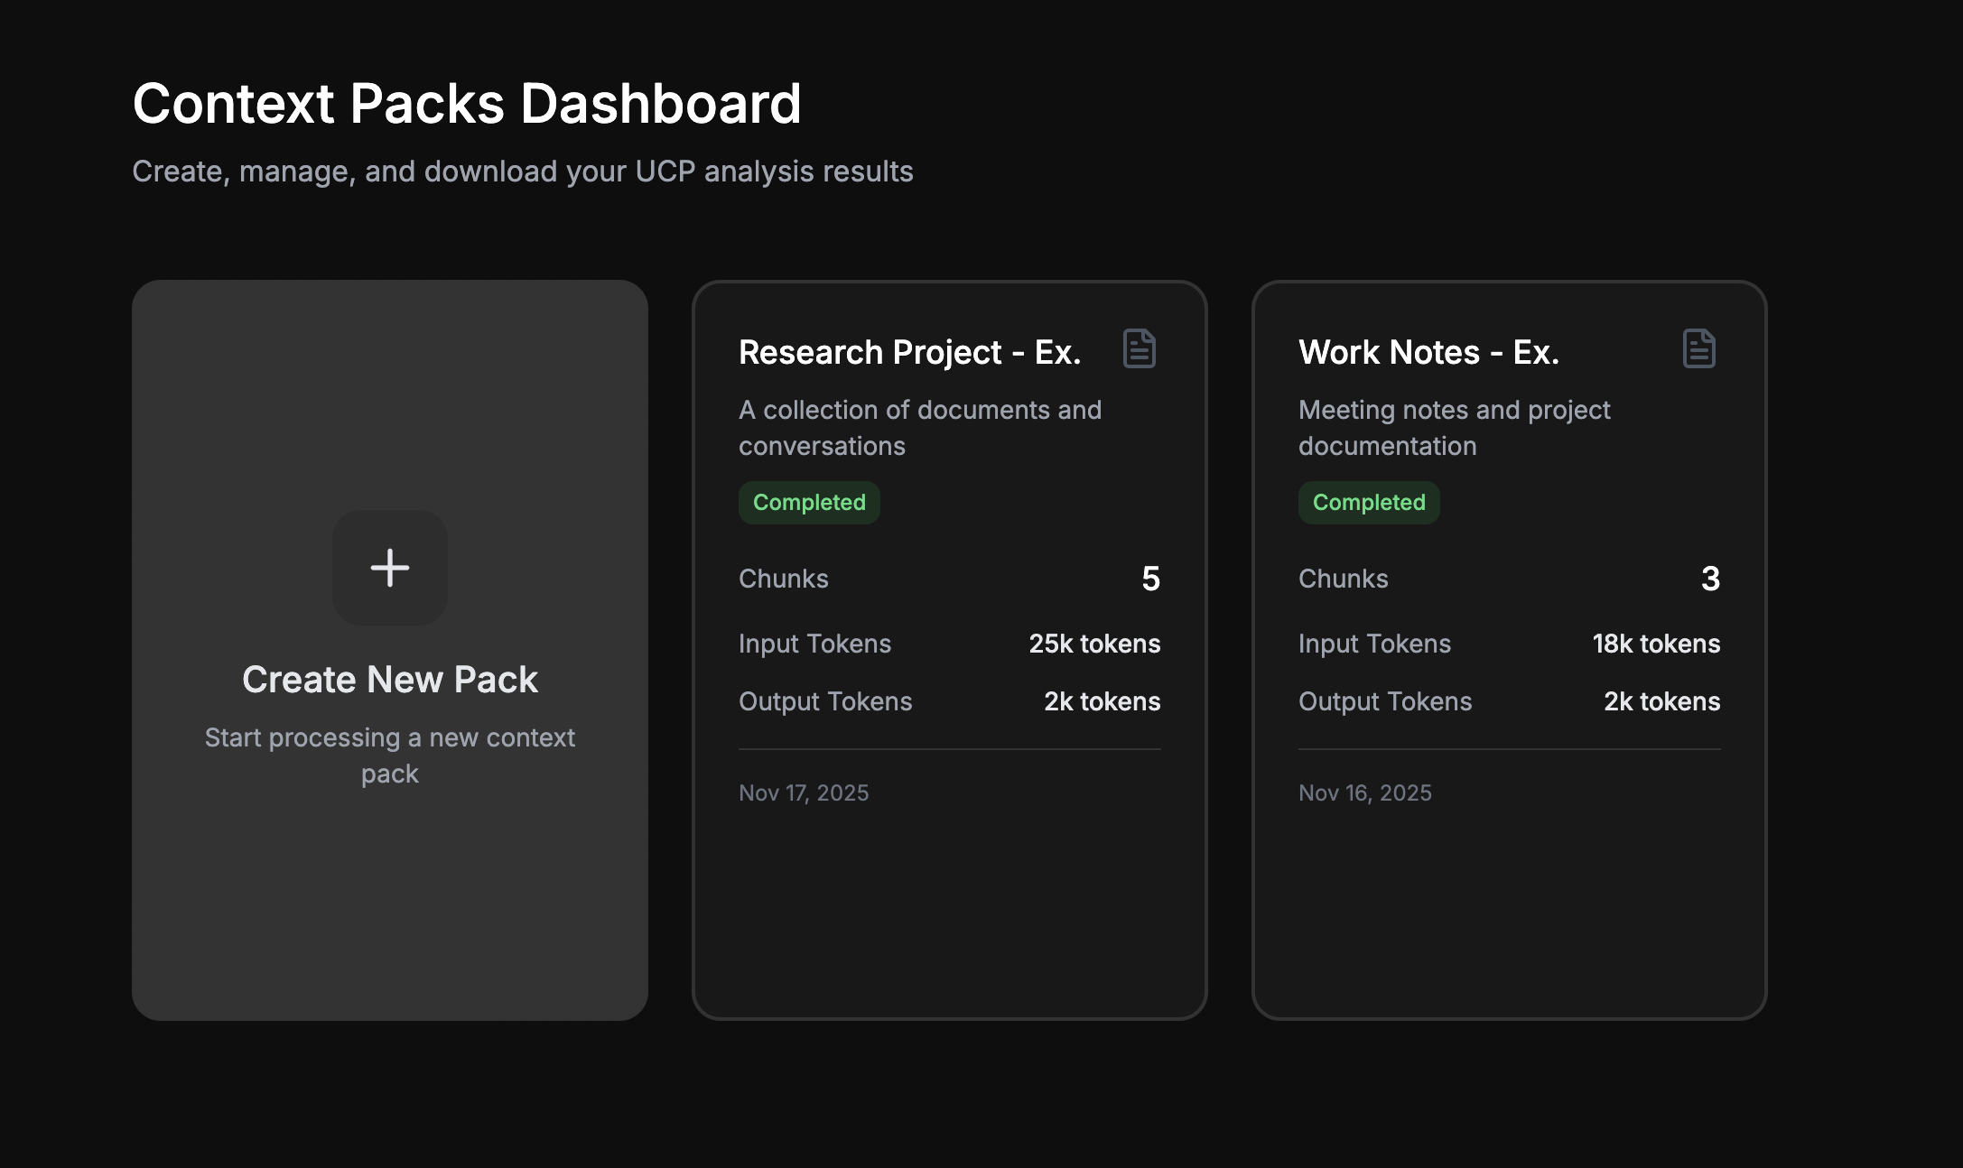
Task: Click the plus icon to add a pack
Action: tap(389, 568)
